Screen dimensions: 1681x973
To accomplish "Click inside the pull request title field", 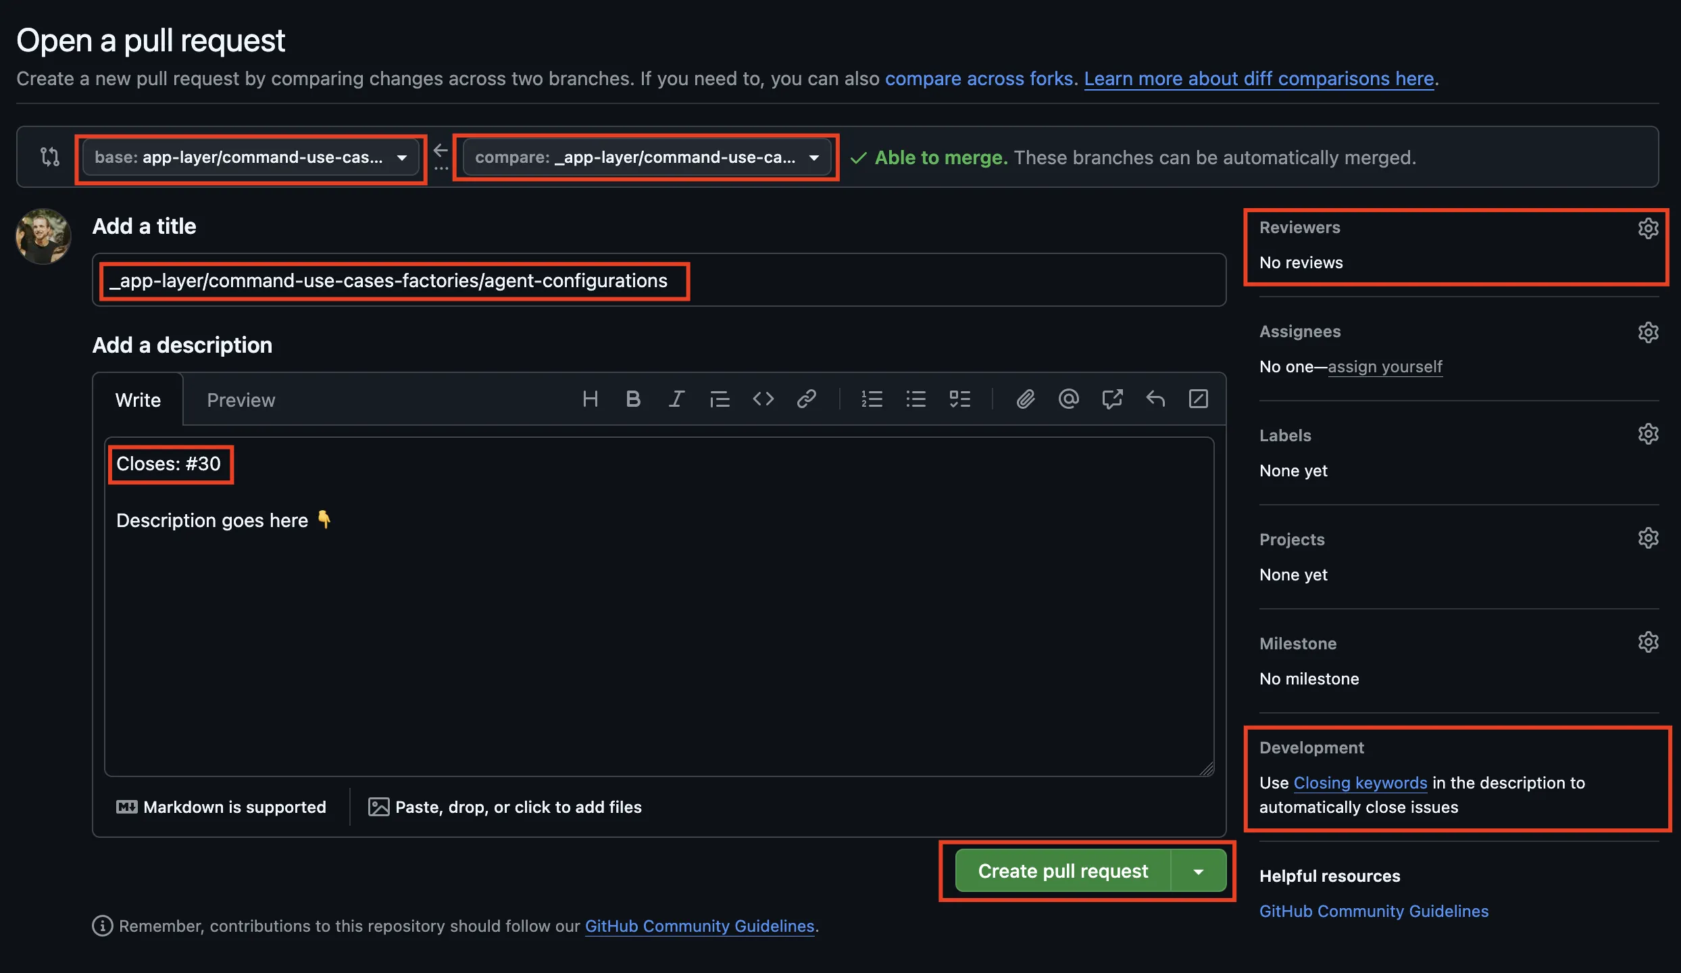I will [x=659, y=280].
